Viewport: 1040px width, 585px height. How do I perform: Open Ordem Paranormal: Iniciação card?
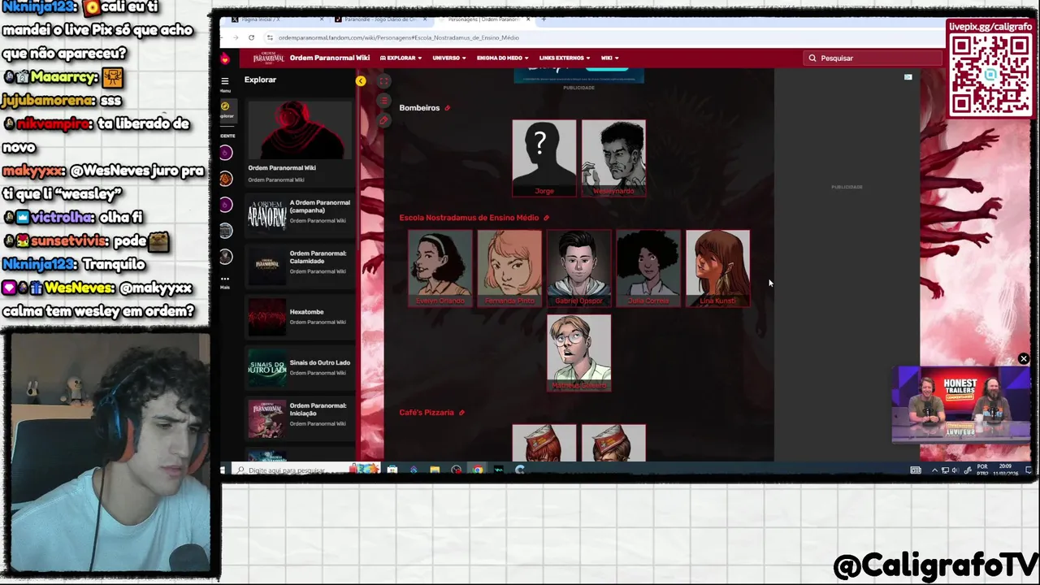pyautogui.click(x=300, y=418)
